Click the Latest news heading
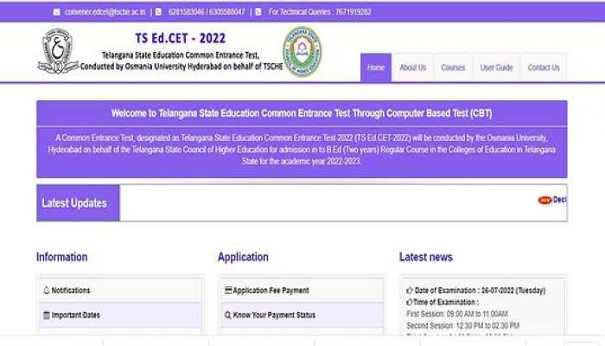 point(426,257)
